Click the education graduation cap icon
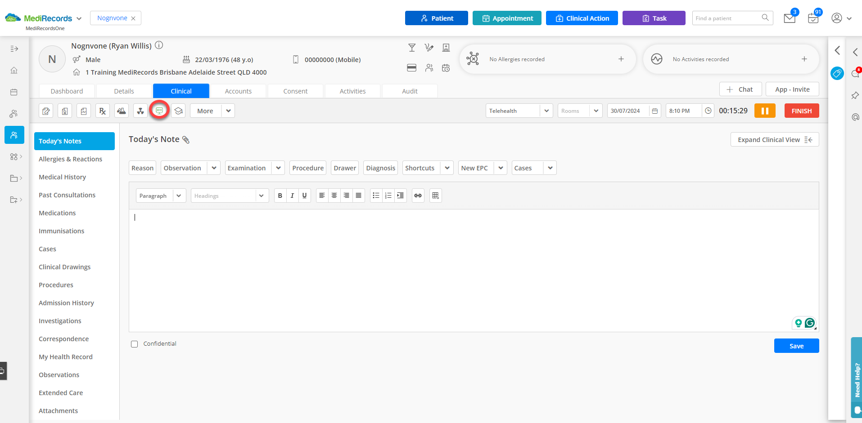The width and height of the screenshot is (862, 423). (x=178, y=111)
